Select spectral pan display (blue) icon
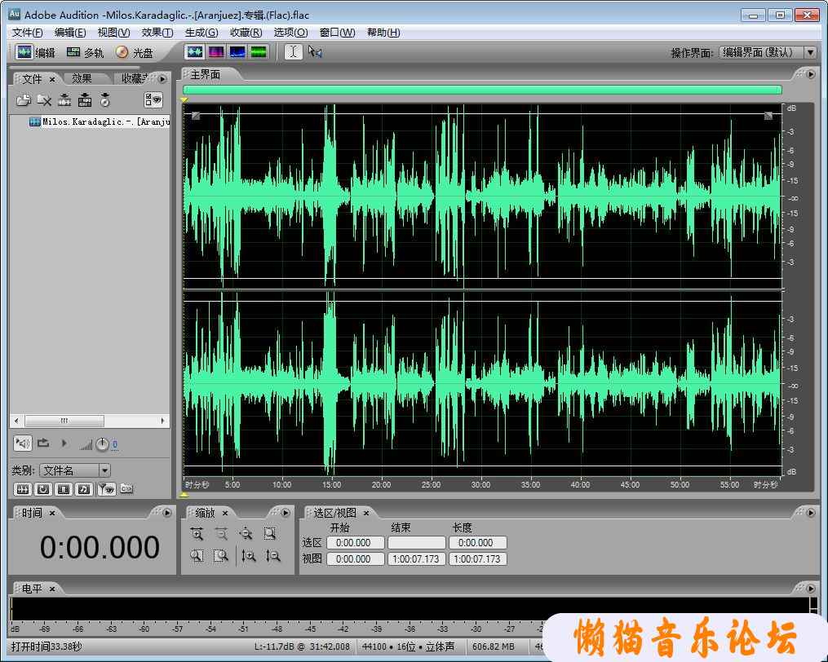The image size is (828, 662). [237, 51]
